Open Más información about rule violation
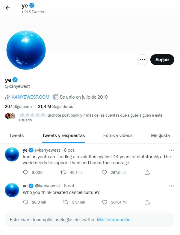 point(114,220)
